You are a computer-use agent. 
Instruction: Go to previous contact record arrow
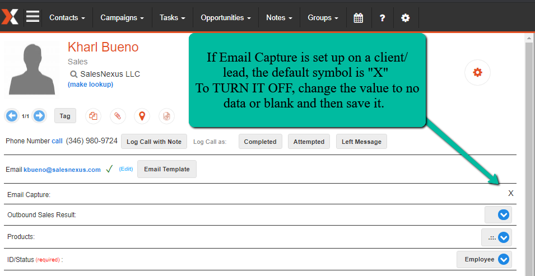11,116
